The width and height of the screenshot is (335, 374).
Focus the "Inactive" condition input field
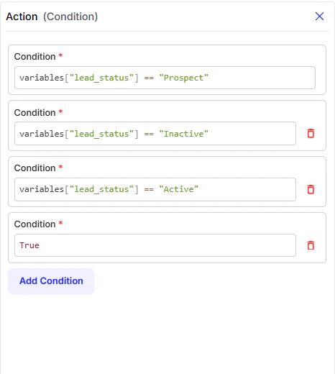[155, 134]
